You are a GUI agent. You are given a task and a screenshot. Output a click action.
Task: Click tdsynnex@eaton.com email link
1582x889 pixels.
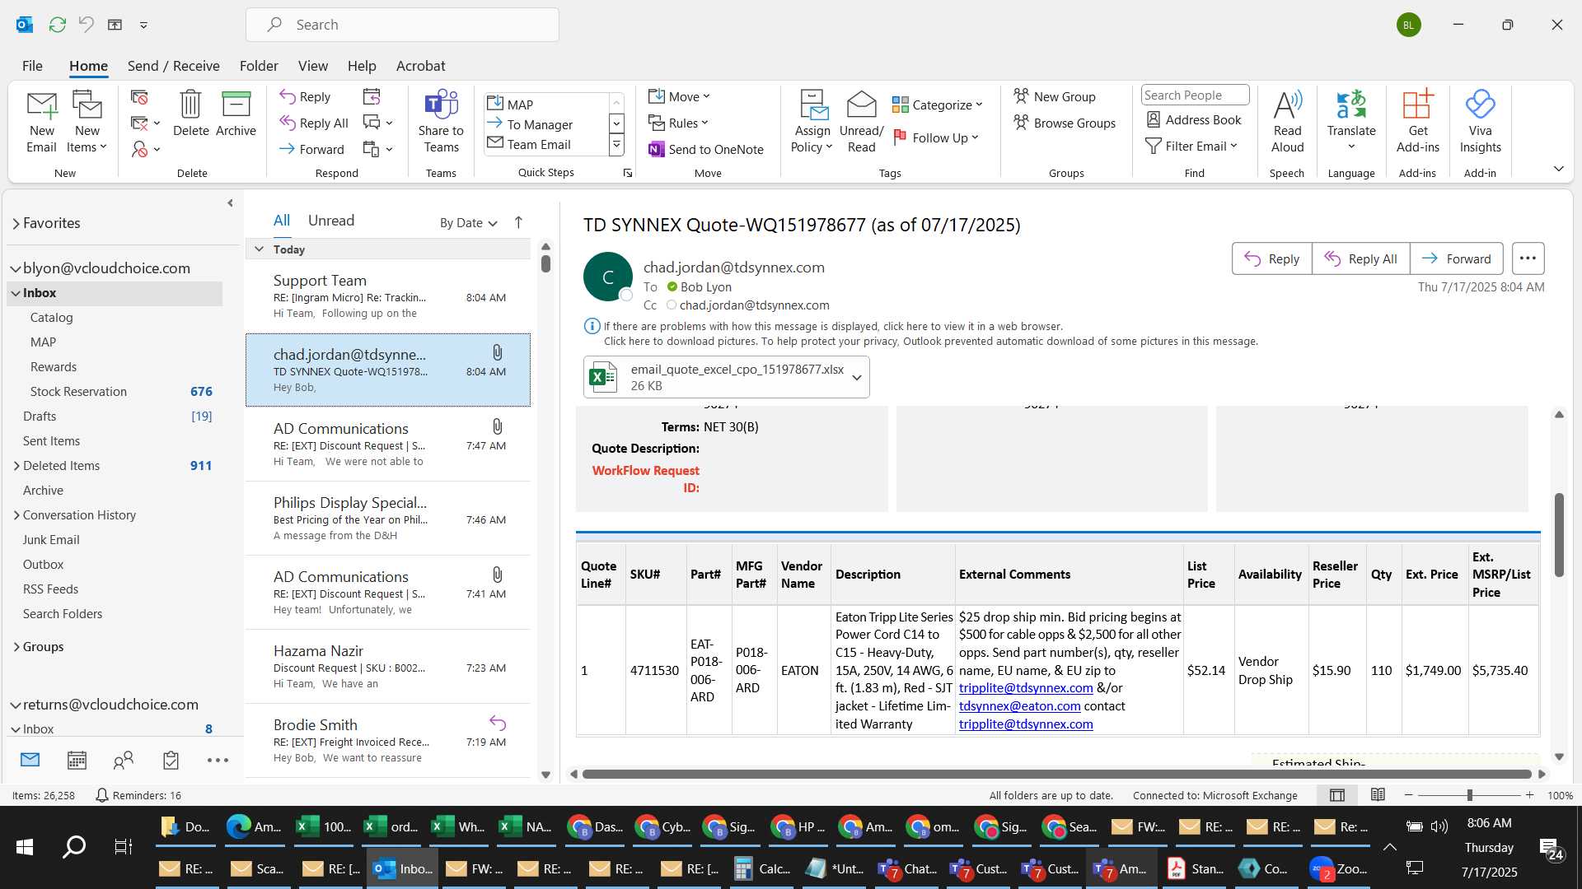[1019, 706]
